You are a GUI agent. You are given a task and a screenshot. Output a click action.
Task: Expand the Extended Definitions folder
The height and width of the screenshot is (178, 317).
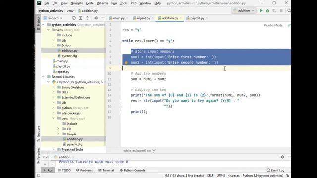click(x=53, y=97)
